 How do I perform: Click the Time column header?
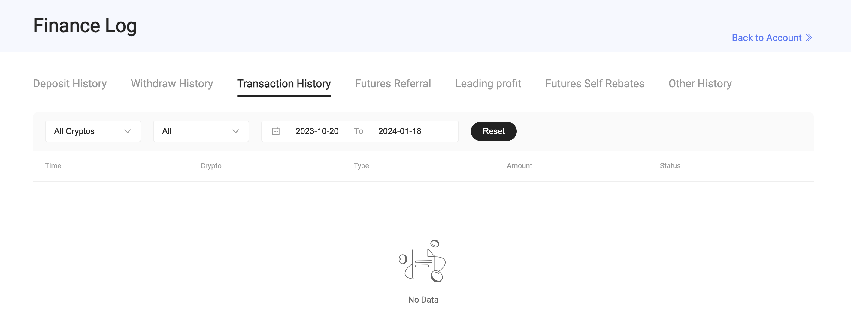pos(53,165)
